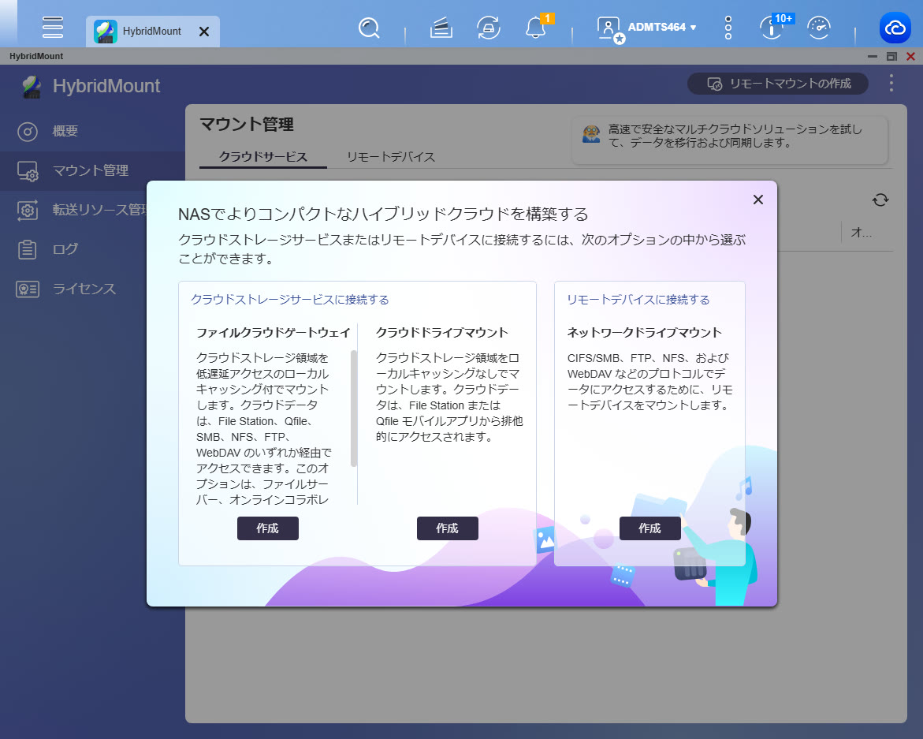Screen dimensions: 923x739
Task: Click 作成 under ファイルクラウドゲートウェイ
Action: coord(267,528)
